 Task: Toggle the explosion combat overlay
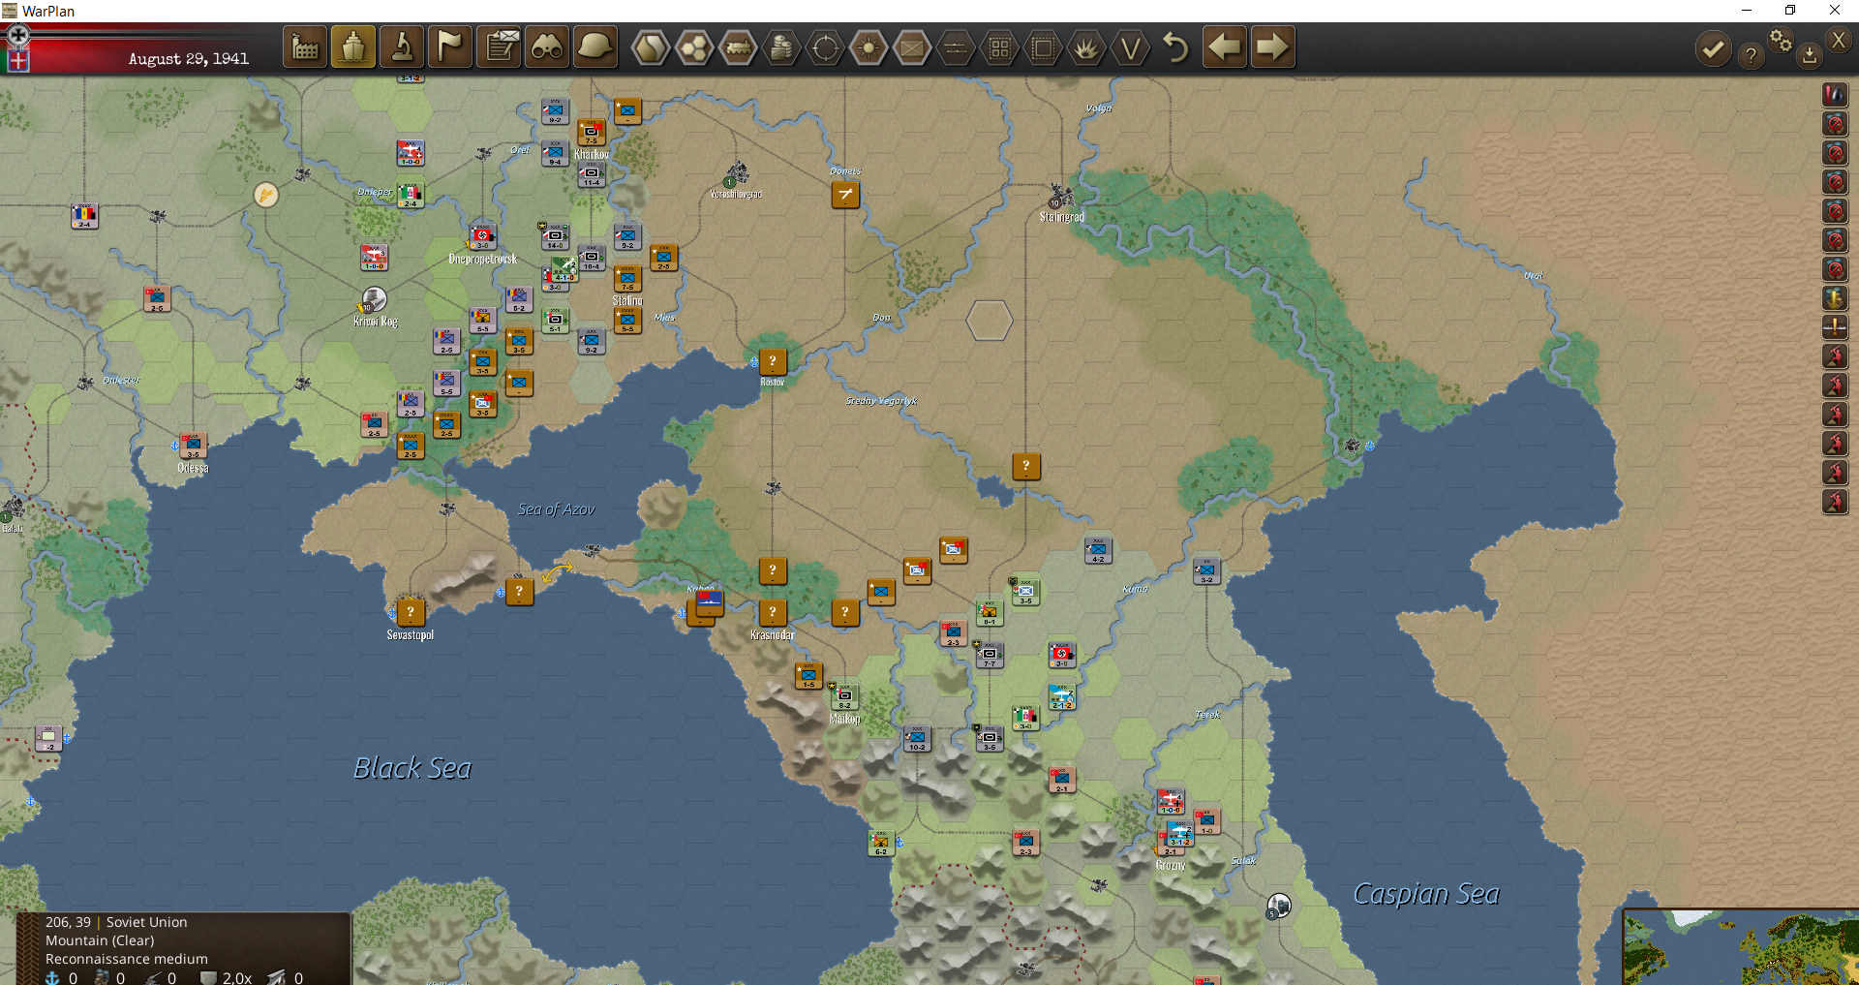click(1086, 47)
